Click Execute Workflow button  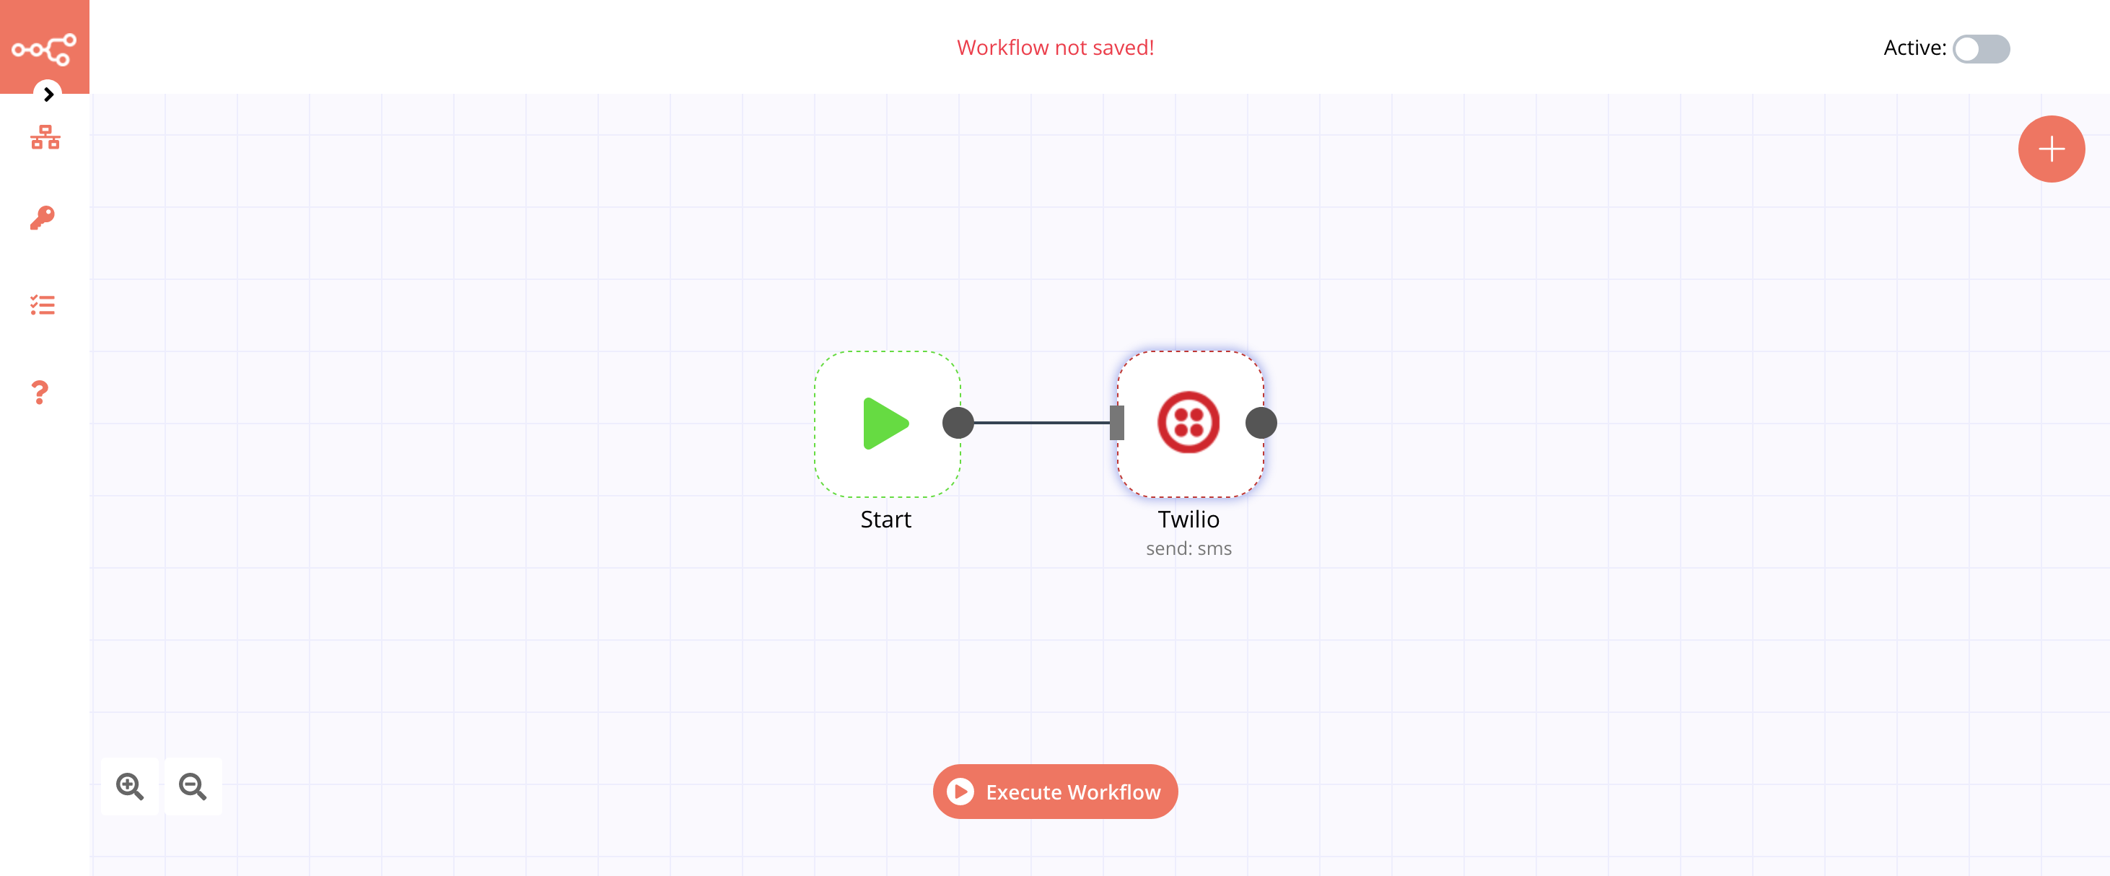(1055, 792)
